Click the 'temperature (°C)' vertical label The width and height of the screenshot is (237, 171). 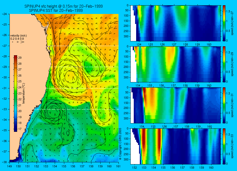24,93
